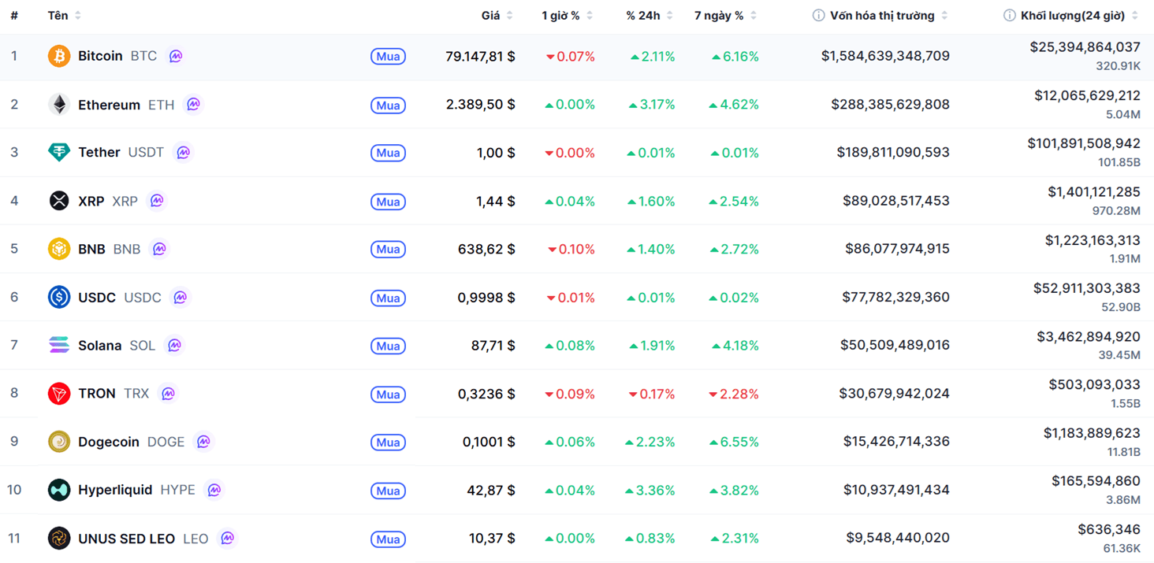Click Mua button for UNUS SED LEO
This screenshot has width=1154, height=563.
click(388, 539)
